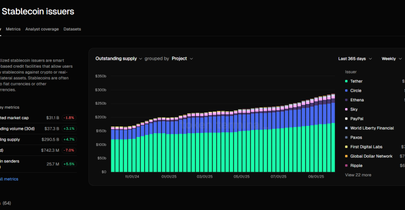The height and width of the screenshot is (210, 405).
Task: Click the Paxos legend dot
Action: pos(346,138)
